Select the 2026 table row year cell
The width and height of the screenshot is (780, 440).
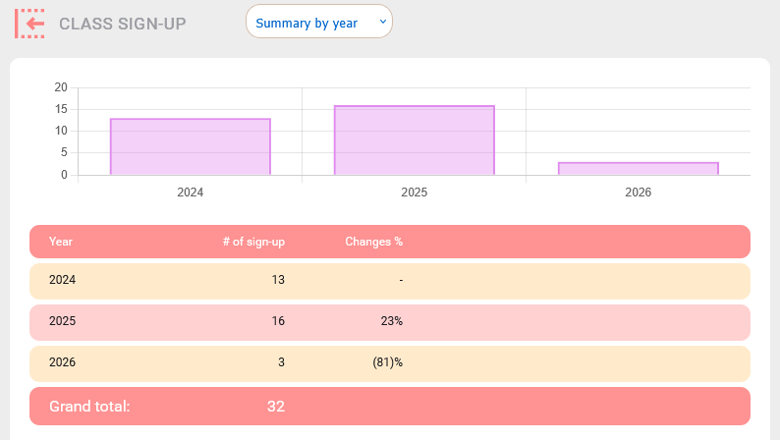point(62,362)
